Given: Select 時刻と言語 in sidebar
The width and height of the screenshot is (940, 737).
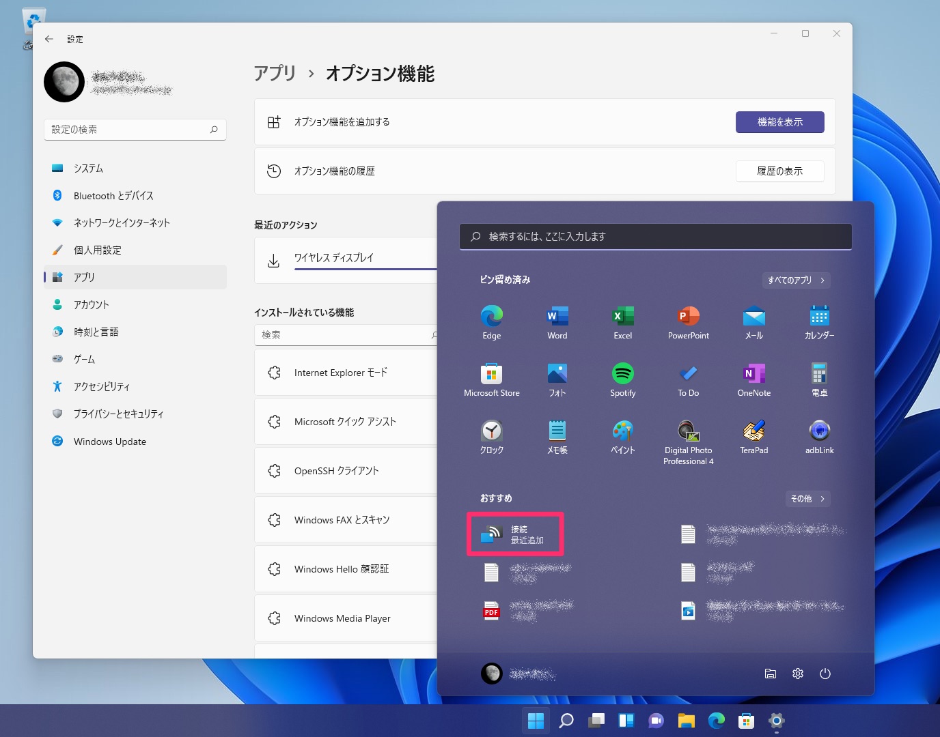Looking at the screenshot, I should 135,332.
